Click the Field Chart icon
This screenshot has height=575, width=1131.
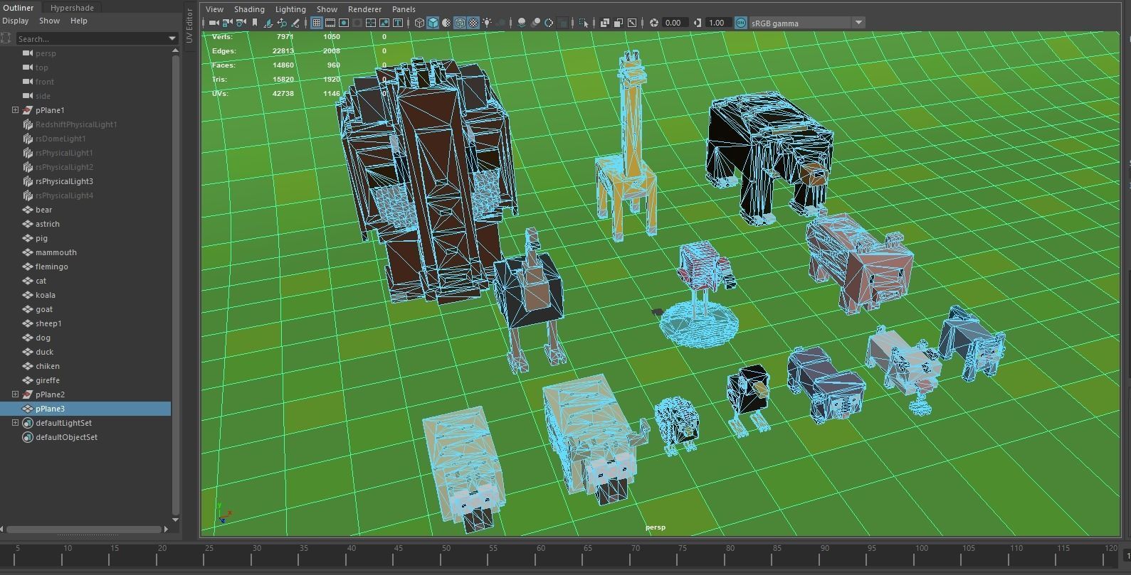pos(371,23)
